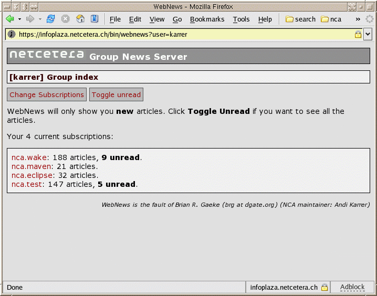Click the site info icon in the URL bar

click(12, 34)
